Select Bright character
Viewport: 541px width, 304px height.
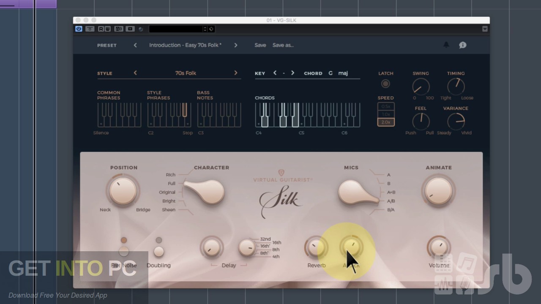click(x=169, y=201)
